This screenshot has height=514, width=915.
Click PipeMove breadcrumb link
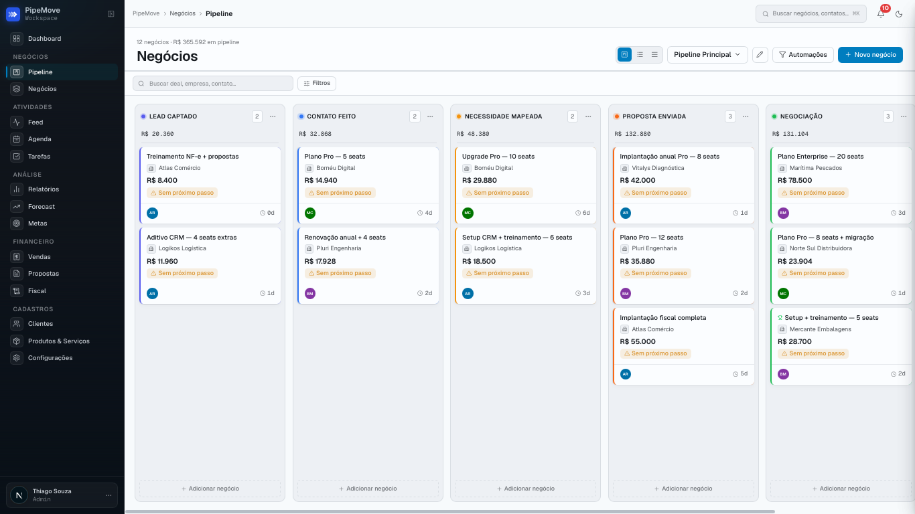[x=146, y=13]
